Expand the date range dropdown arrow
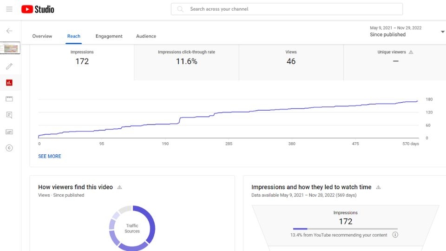 442,32
